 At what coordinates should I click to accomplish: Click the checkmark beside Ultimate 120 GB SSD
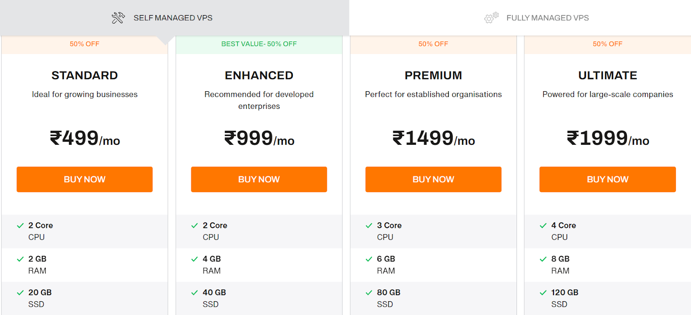(543, 293)
